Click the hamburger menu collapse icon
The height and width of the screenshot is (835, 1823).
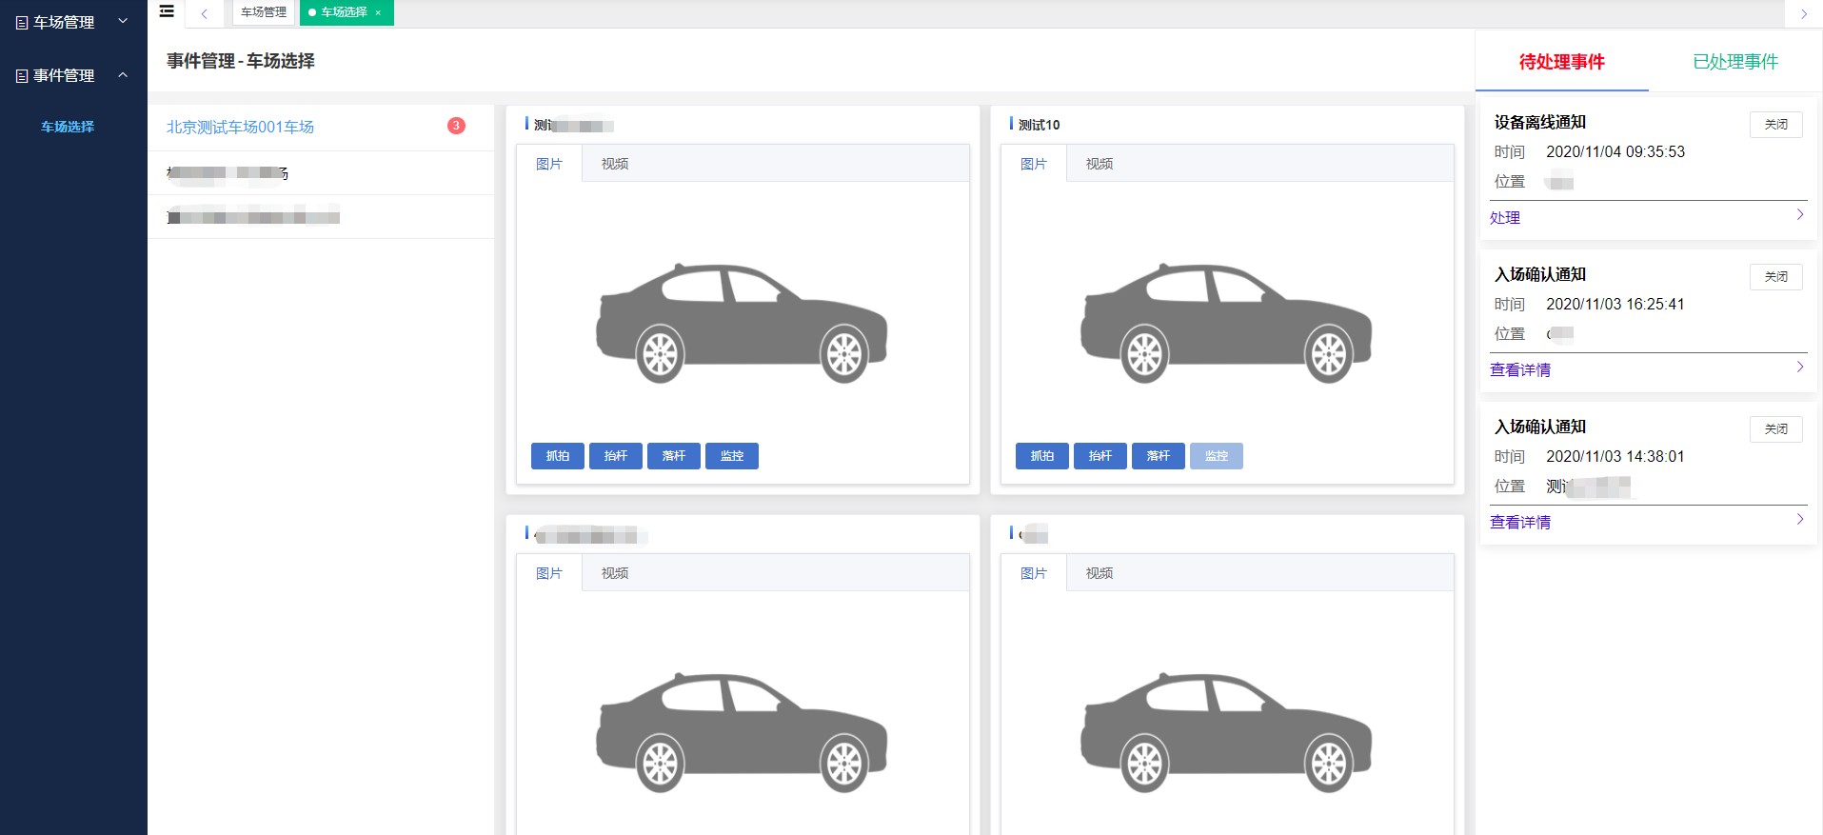tap(167, 12)
